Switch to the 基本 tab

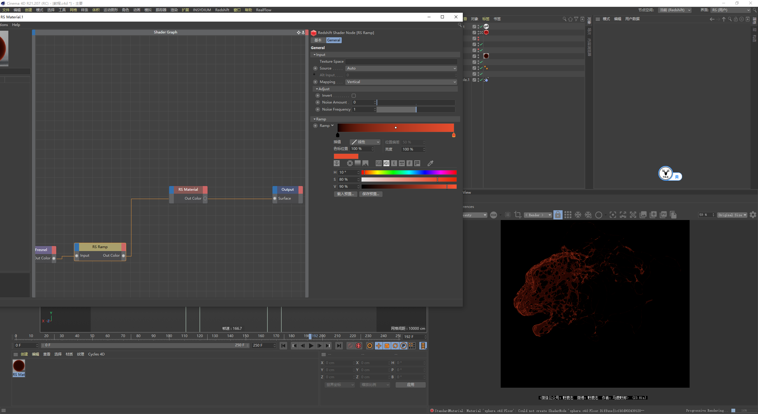click(318, 40)
